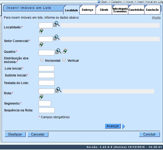Screen dimensions: 163x150
Task: Click the Localidade search magnifier icon
Action: pos(56,25)
